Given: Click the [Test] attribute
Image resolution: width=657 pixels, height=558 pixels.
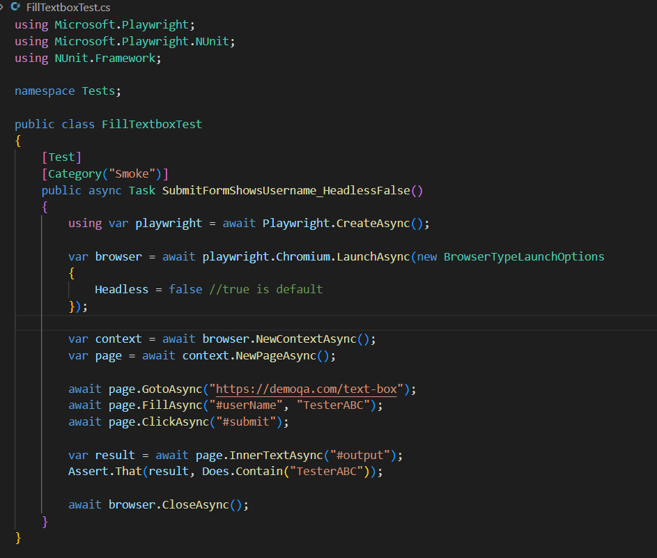Looking at the screenshot, I should 61,157.
